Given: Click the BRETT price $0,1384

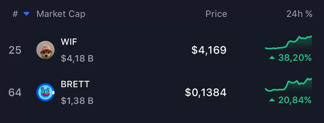Looking at the screenshot, I should pos(205,93).
